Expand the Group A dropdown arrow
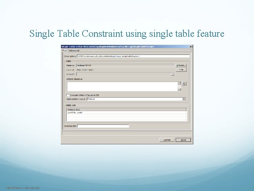The height and width of the screenshot is (191, 254). (x=173, y=74)
